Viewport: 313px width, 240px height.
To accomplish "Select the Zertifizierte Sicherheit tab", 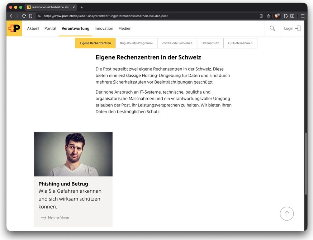I will pos(177,43).
